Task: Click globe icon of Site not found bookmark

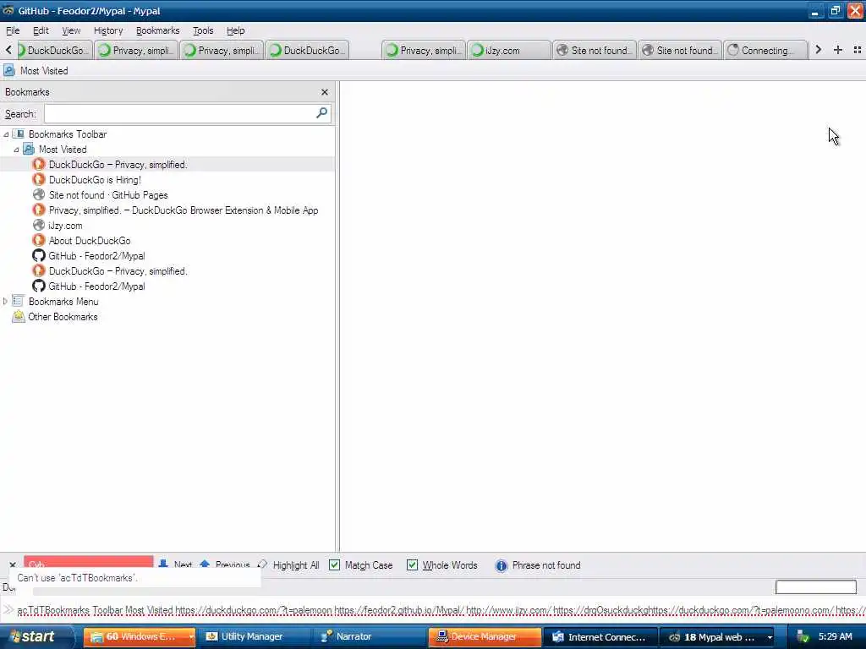Action: [39, 195]
